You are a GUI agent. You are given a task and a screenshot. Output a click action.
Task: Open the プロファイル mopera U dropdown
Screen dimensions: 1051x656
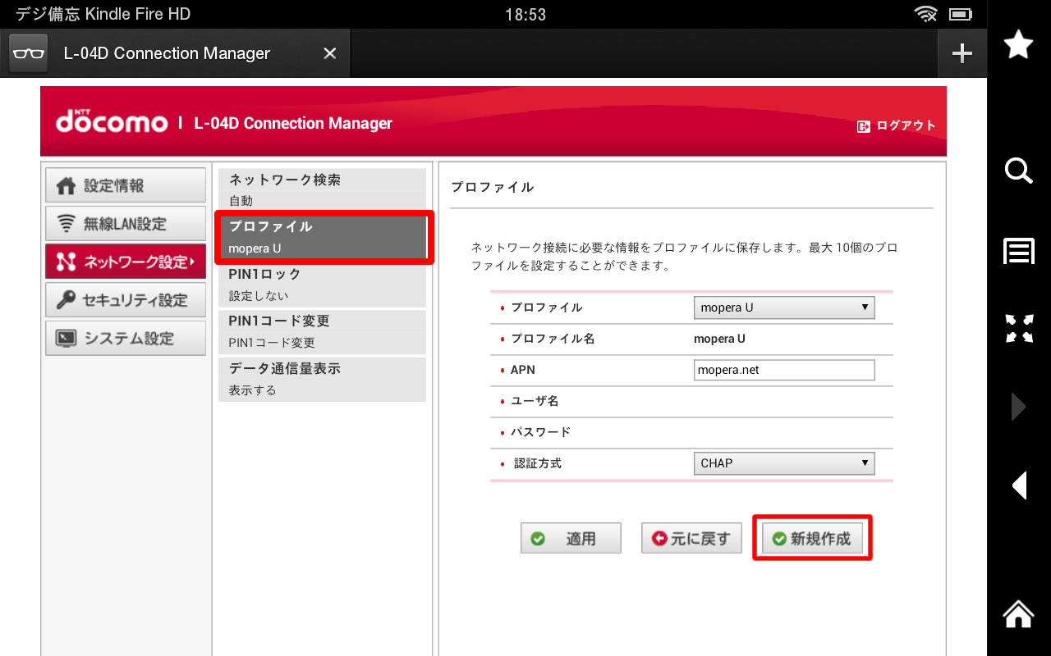click(784, 307)
